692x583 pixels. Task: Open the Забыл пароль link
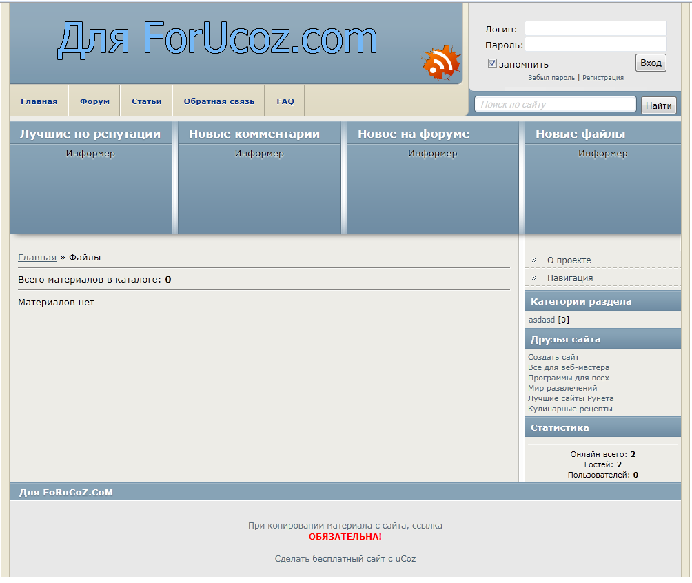tap(551, 78)
